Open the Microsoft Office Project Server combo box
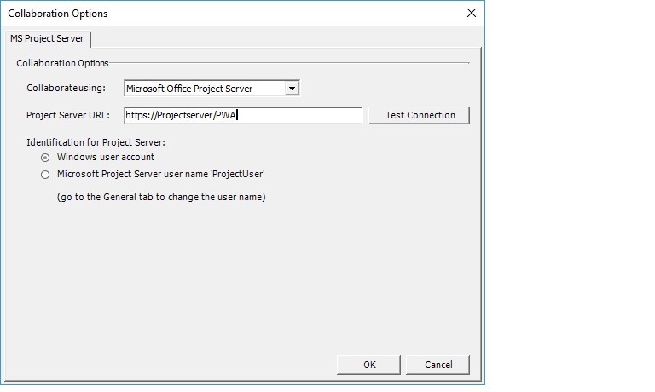The width and height of the screenshot is (655, 392). coord(212,89)
